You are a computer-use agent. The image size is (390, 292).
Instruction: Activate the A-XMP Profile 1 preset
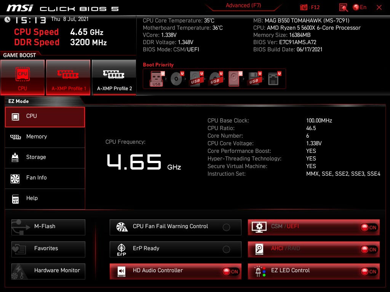(68, 77)
